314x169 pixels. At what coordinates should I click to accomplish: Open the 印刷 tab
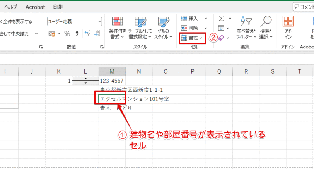(58, 7)
